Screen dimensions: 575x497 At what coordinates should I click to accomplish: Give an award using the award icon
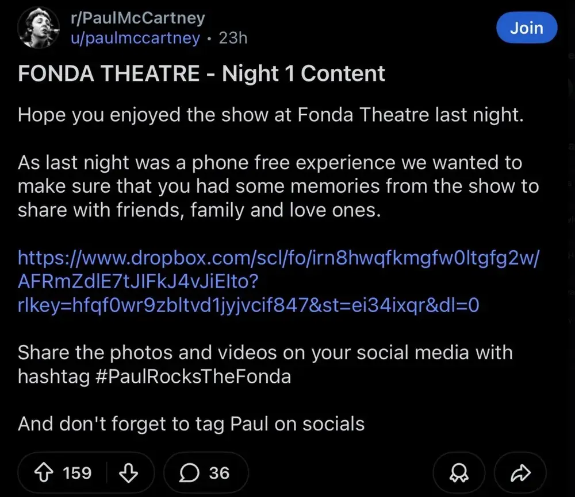(458, 472)
